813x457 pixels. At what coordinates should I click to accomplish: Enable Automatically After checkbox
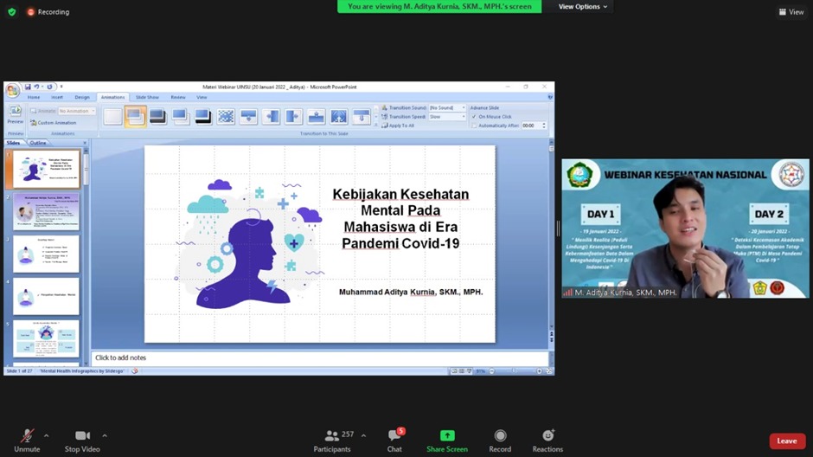tap(474, 126)
